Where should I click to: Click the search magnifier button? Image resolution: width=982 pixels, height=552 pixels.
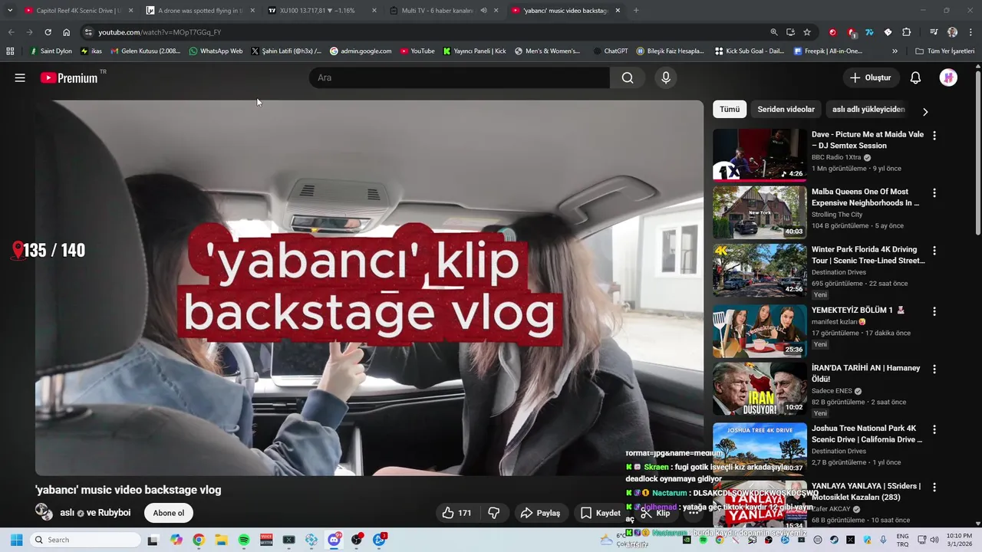628,77
